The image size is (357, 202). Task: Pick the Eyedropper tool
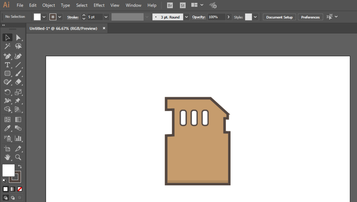(x=7, y=129)
